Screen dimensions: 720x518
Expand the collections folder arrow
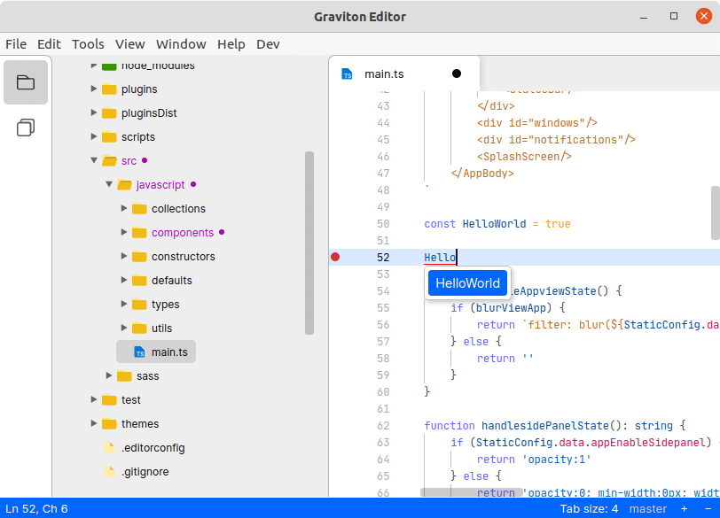click(124, 209)
